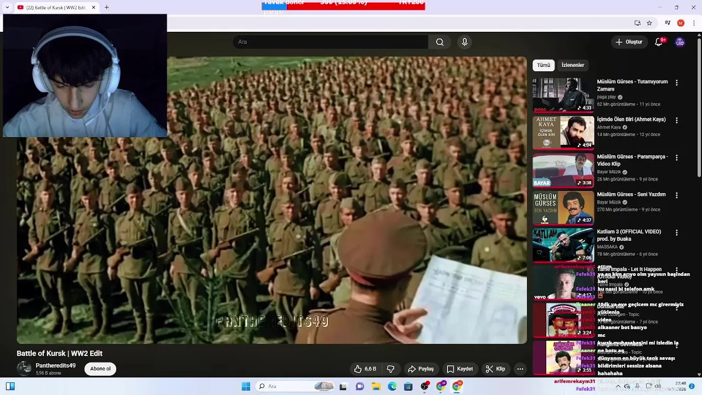Click inside the YouTube Ara search field
This screenshot has width=702, height=395.
tap(331, 42)
